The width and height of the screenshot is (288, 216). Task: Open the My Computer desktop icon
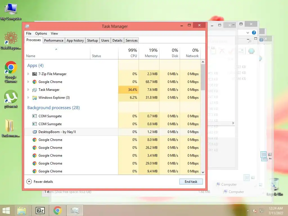pyautogui.click(x=11, y=11)
